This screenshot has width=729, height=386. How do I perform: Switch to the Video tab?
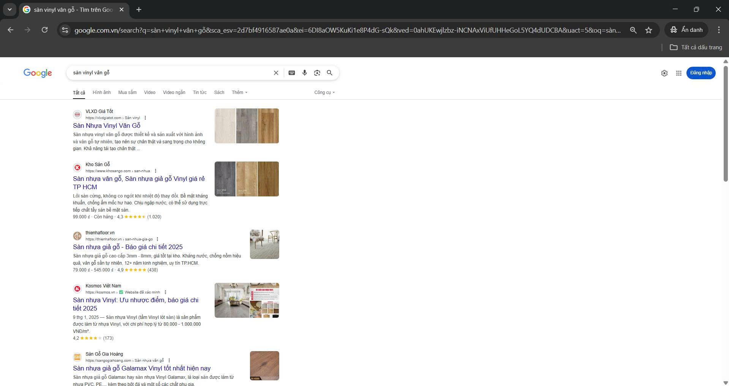150,93
